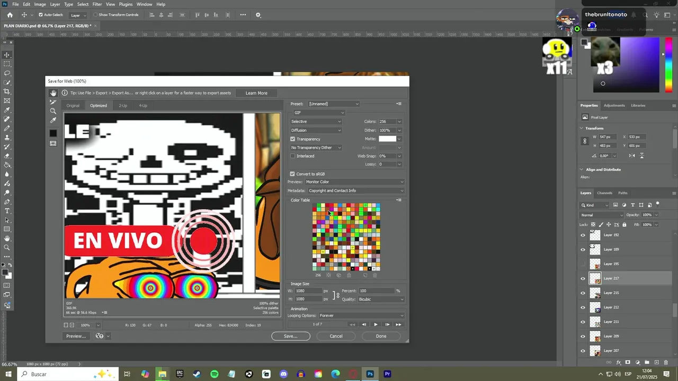Viewport: 678px width, 381px height.
Task: Click the Save... button
Action: tap(290, 336)
